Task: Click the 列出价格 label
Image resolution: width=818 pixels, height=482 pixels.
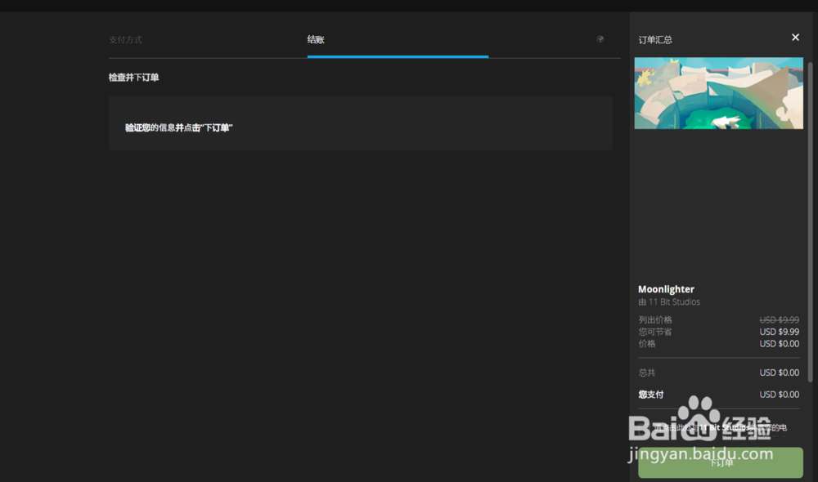Action: tap(655, 320)
